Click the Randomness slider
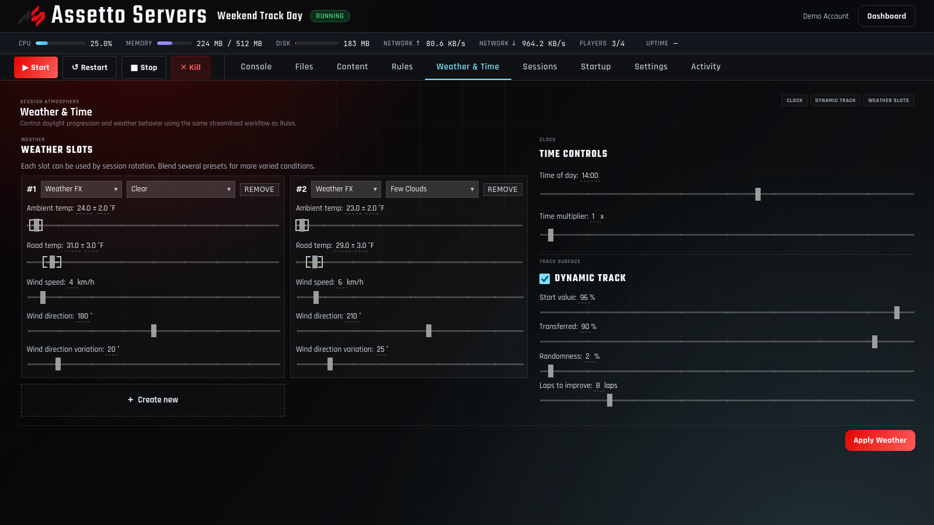 coord(727,371)
